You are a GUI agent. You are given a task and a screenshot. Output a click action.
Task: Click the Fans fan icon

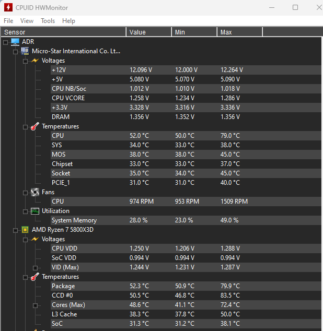pyautogui.click(x=35, y=192)
